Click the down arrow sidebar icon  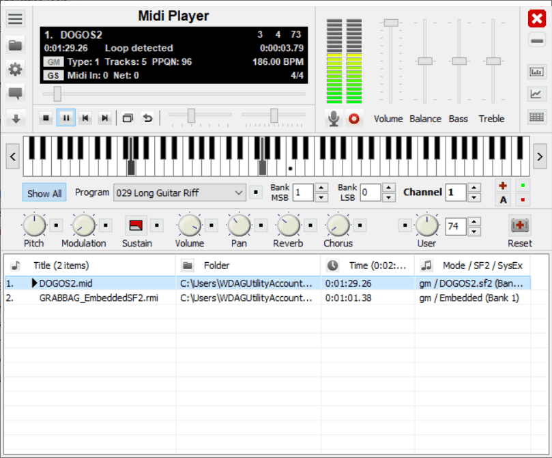tap(15, 119)
